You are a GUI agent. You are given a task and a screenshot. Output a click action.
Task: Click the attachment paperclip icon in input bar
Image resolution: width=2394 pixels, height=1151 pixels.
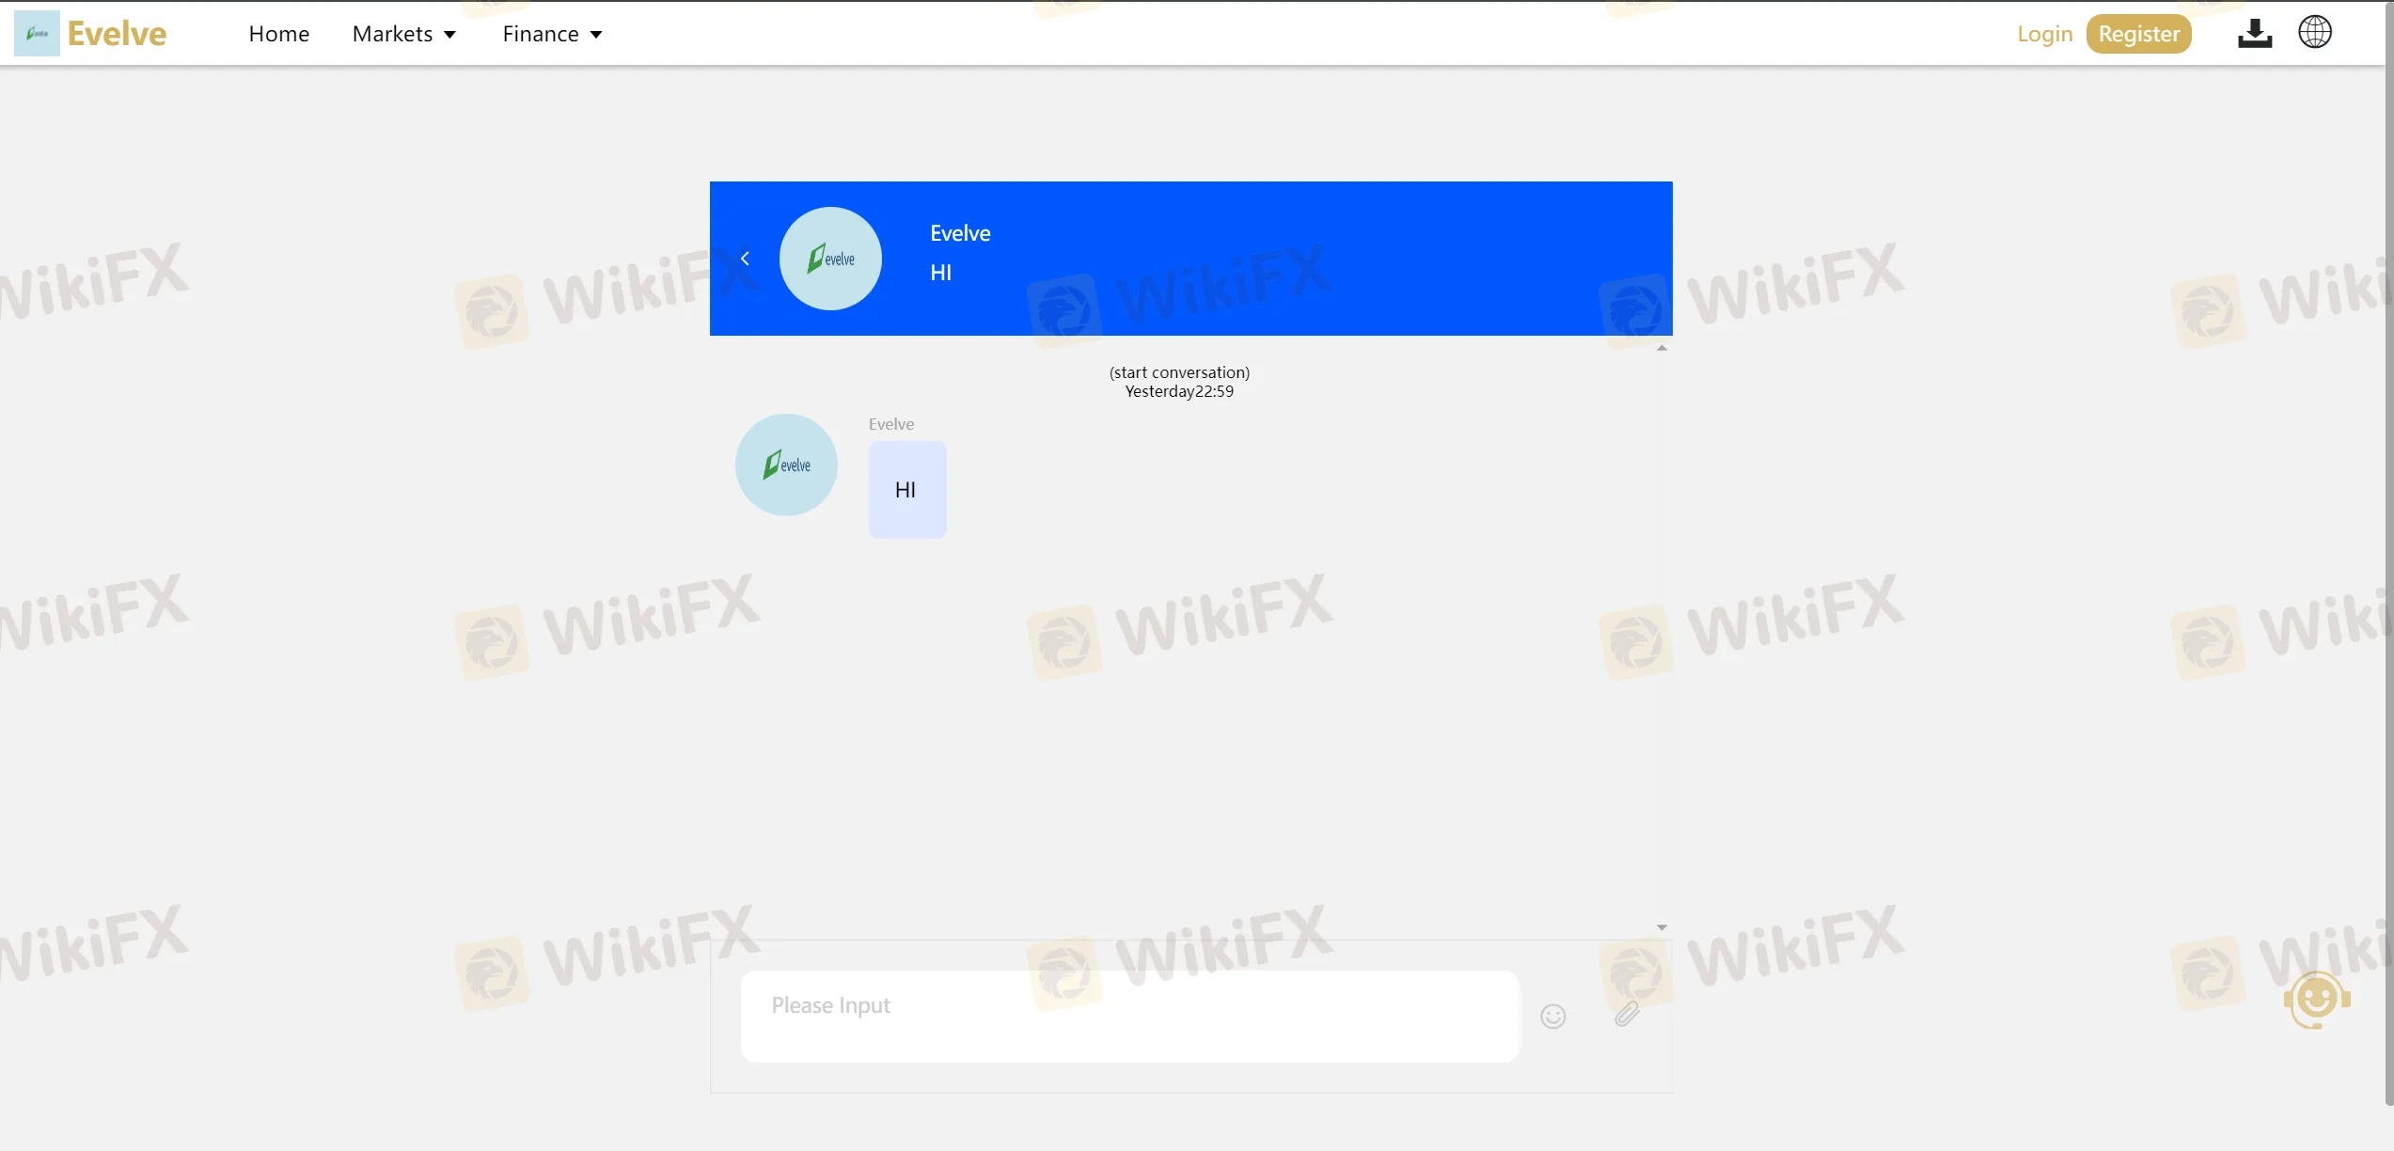(1625, 1014)
